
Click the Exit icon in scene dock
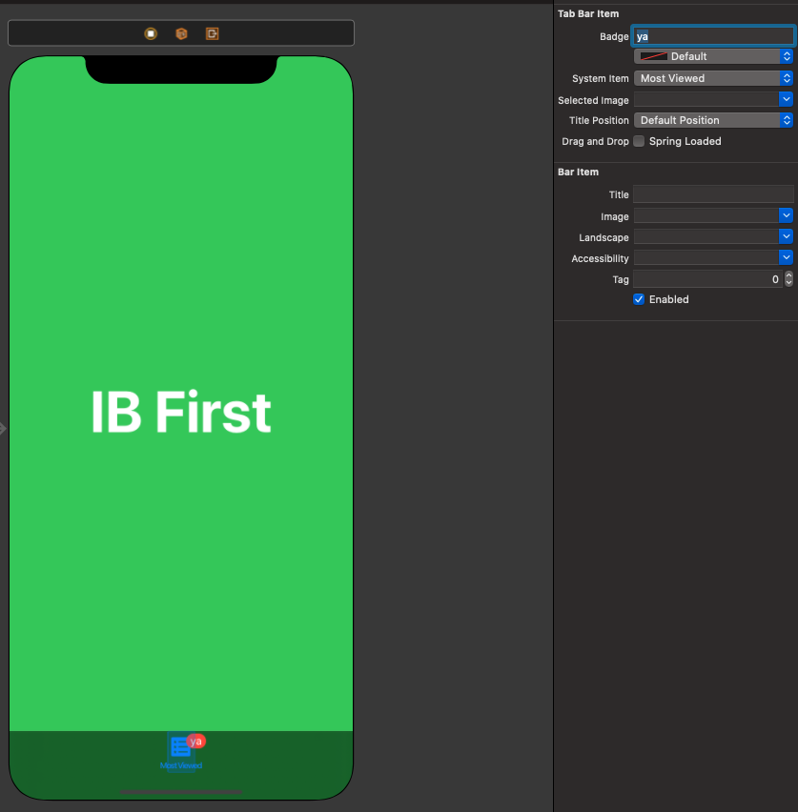(213, 33)
